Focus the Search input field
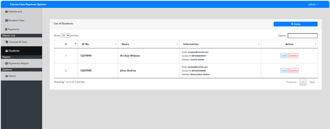Screen dimensions: 330x129 click(x=302, y=36)
